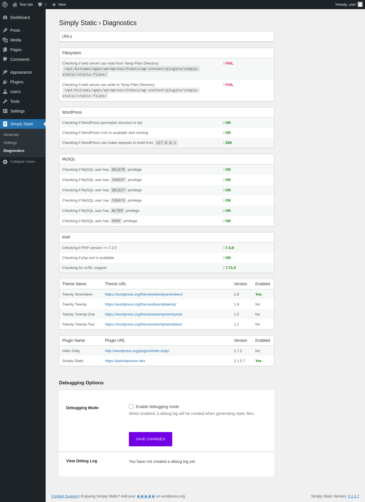Click the INSERT privilege code label

118,180
